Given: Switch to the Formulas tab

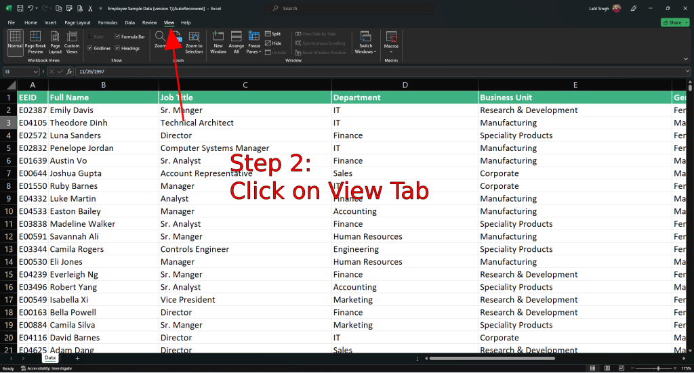Looking at the screenshot, I should pyautogui.click(x=108, y=22).
